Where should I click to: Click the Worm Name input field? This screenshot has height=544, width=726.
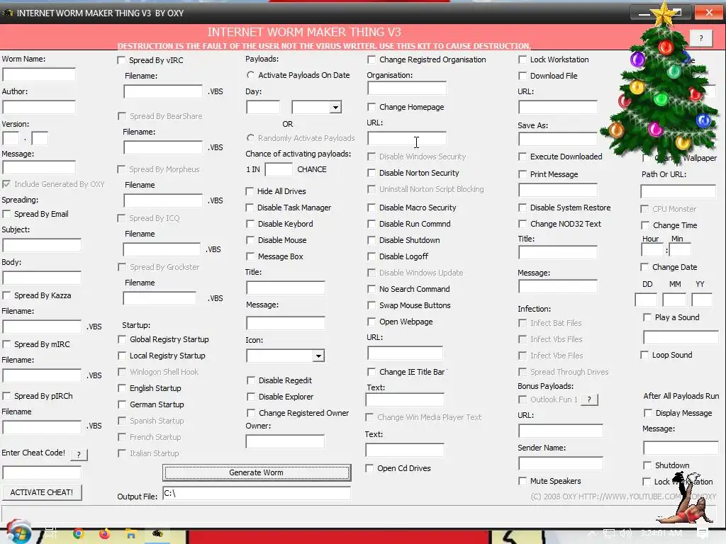pos(39,74)
